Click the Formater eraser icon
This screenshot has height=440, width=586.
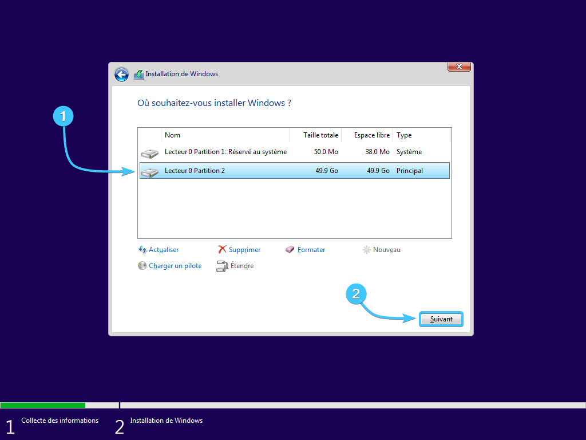click(290, 250)
